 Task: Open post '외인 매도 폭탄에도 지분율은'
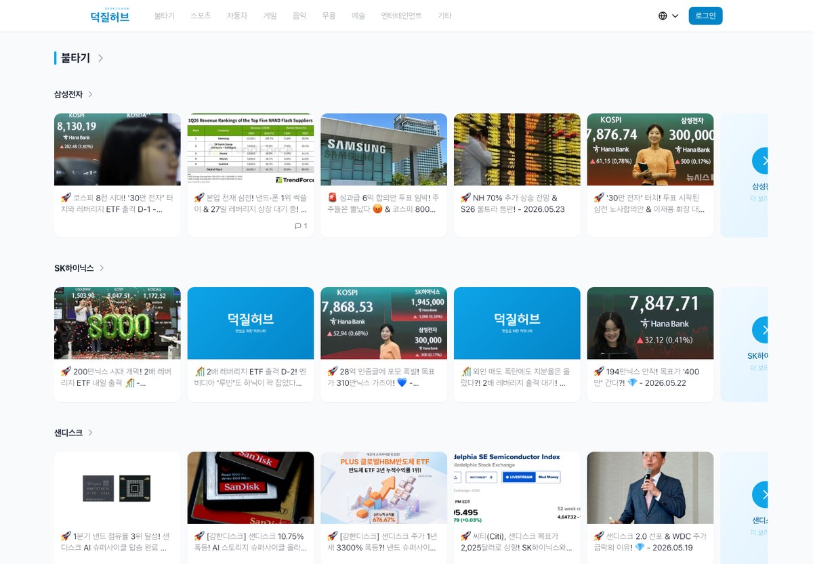coord(517,377)
